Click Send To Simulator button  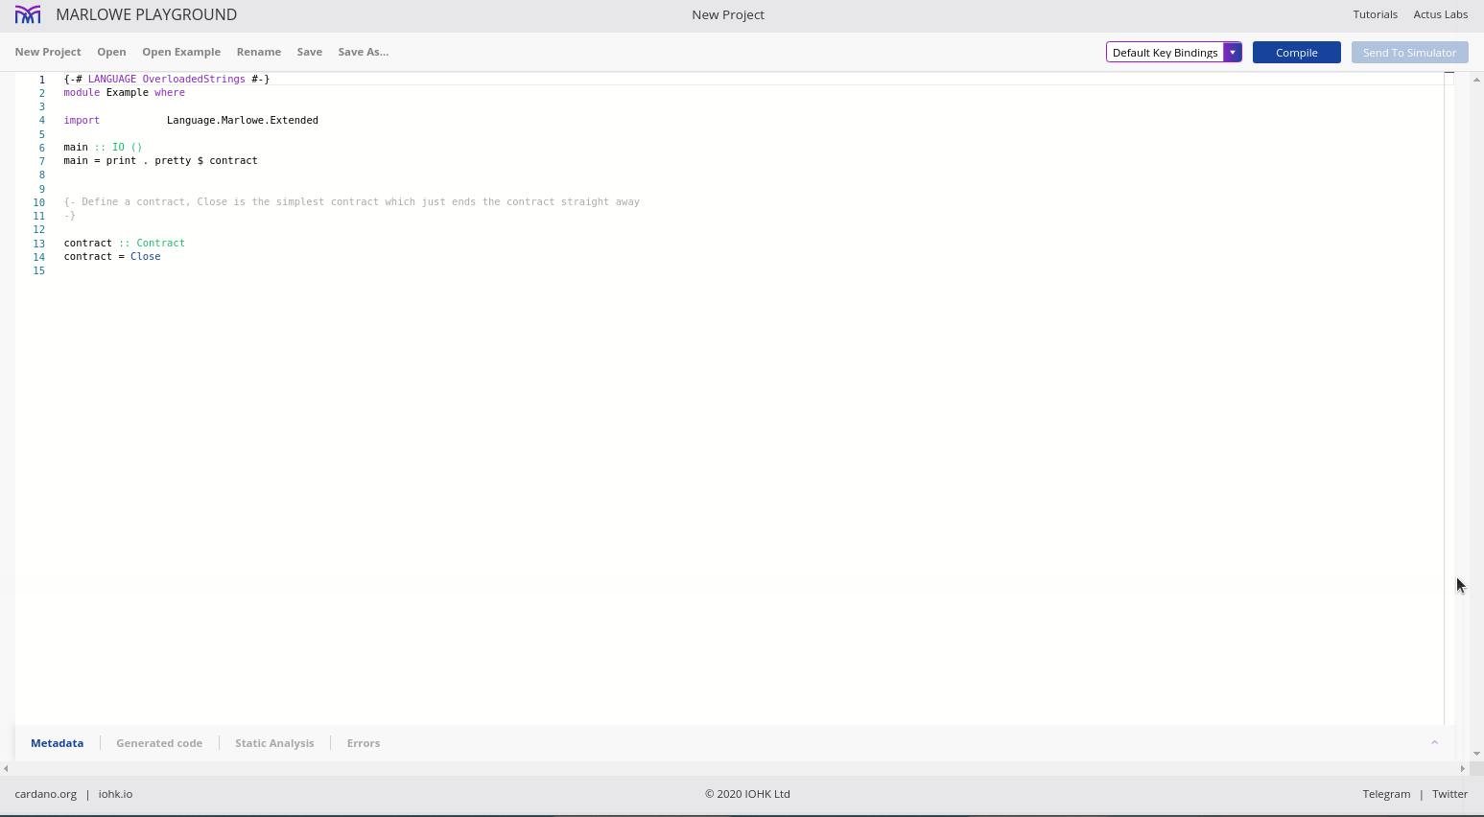click(x=1408, y=53)
